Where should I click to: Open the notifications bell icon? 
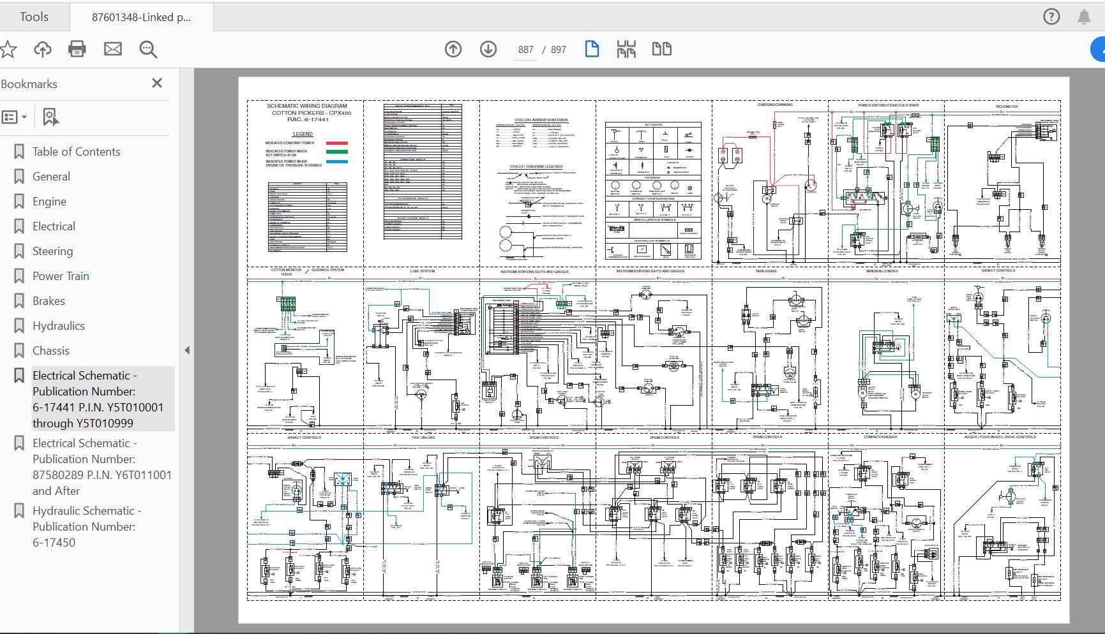pyautogui.click(x=1084, y=17)
